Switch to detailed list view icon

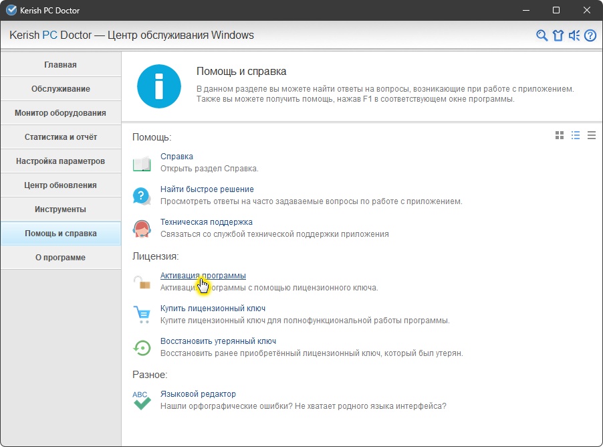pos(576,135)
